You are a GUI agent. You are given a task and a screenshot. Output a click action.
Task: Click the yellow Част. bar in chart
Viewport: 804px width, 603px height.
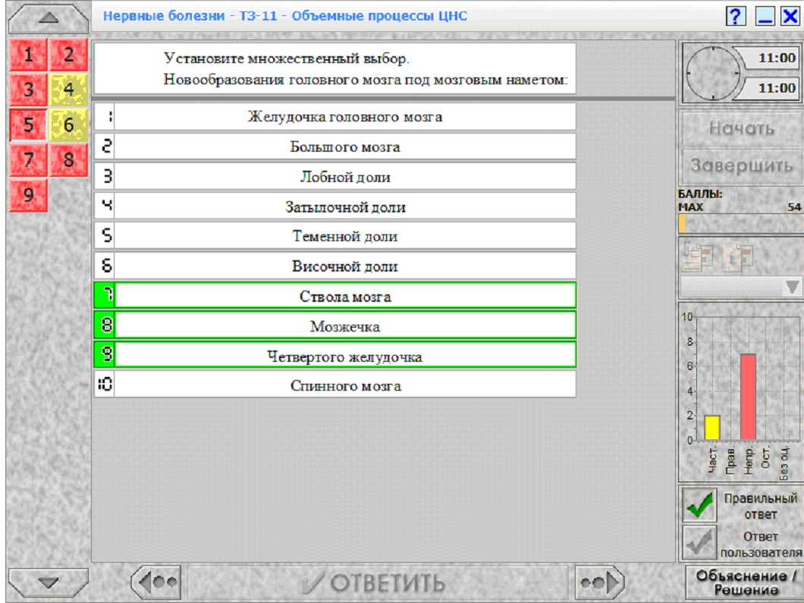pos(712,428)
